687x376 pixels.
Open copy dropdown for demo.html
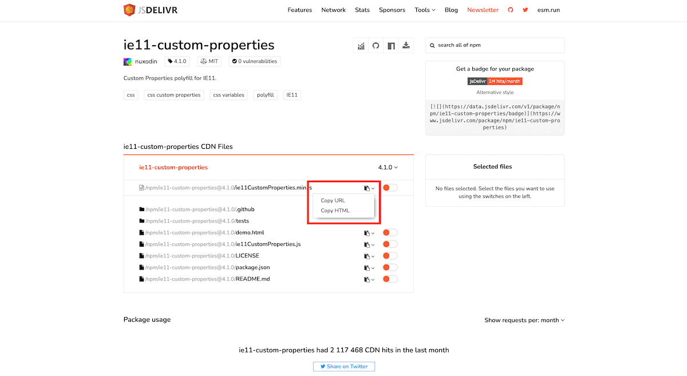click(369, 233)
